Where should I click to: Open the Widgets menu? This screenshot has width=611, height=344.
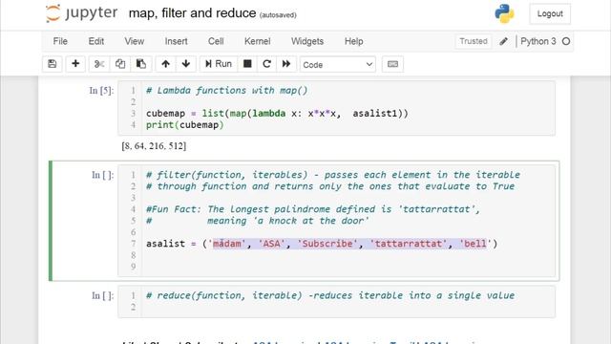click(307, 41)
